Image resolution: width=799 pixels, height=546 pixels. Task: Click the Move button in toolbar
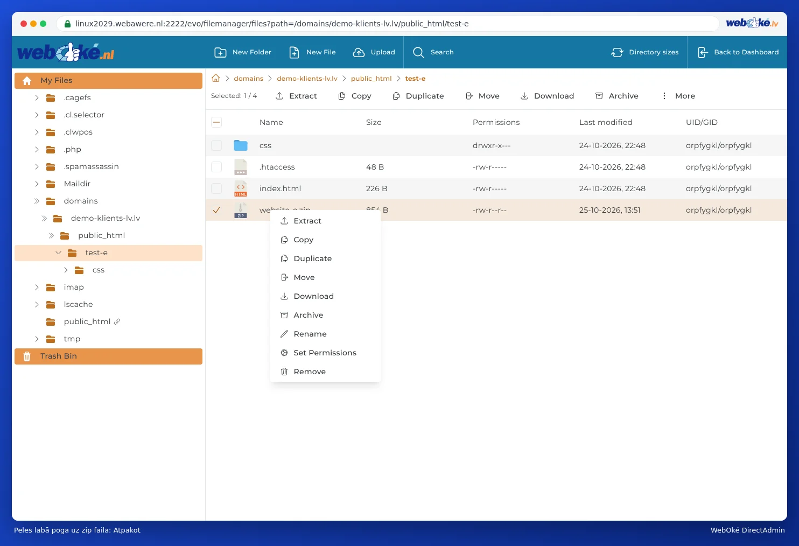click(482, 96)
